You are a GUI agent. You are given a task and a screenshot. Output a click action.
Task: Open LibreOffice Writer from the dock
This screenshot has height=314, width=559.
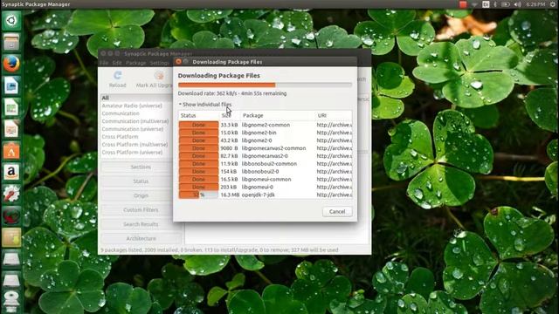coord(11,85)
